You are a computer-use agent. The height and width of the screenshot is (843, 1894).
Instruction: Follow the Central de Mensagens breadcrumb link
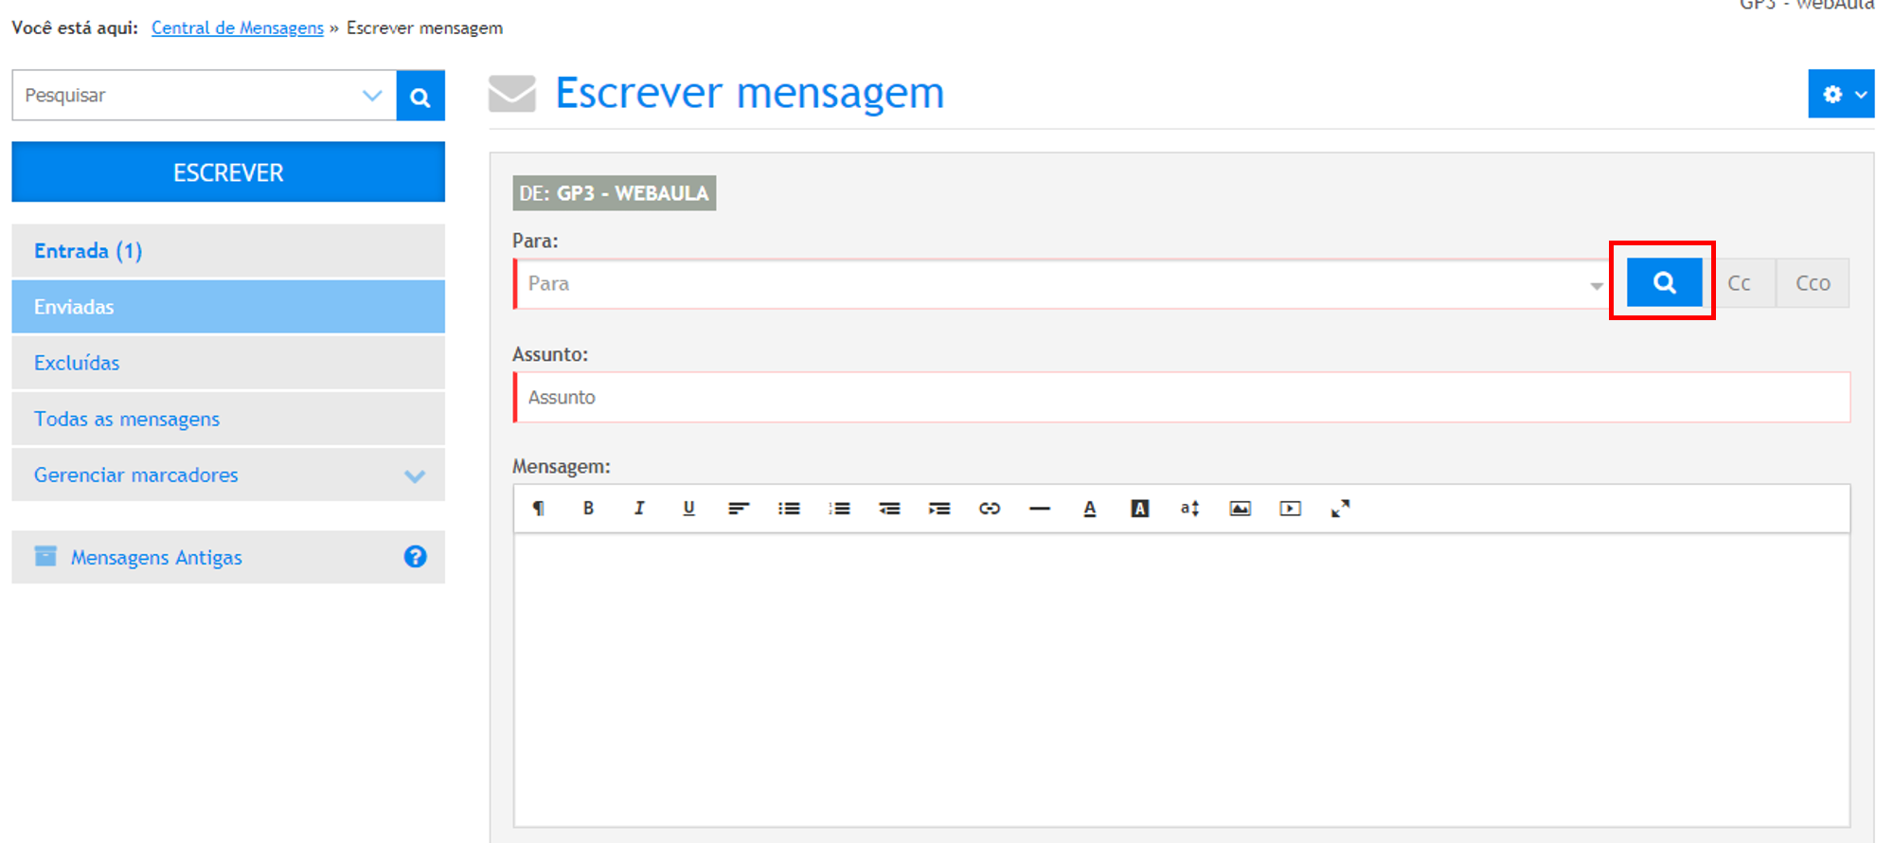coord(237,27)
